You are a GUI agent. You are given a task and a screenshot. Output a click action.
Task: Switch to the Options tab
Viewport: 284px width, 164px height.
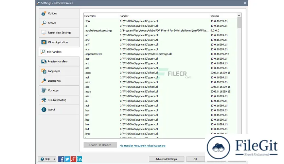(x=59, y=13)
